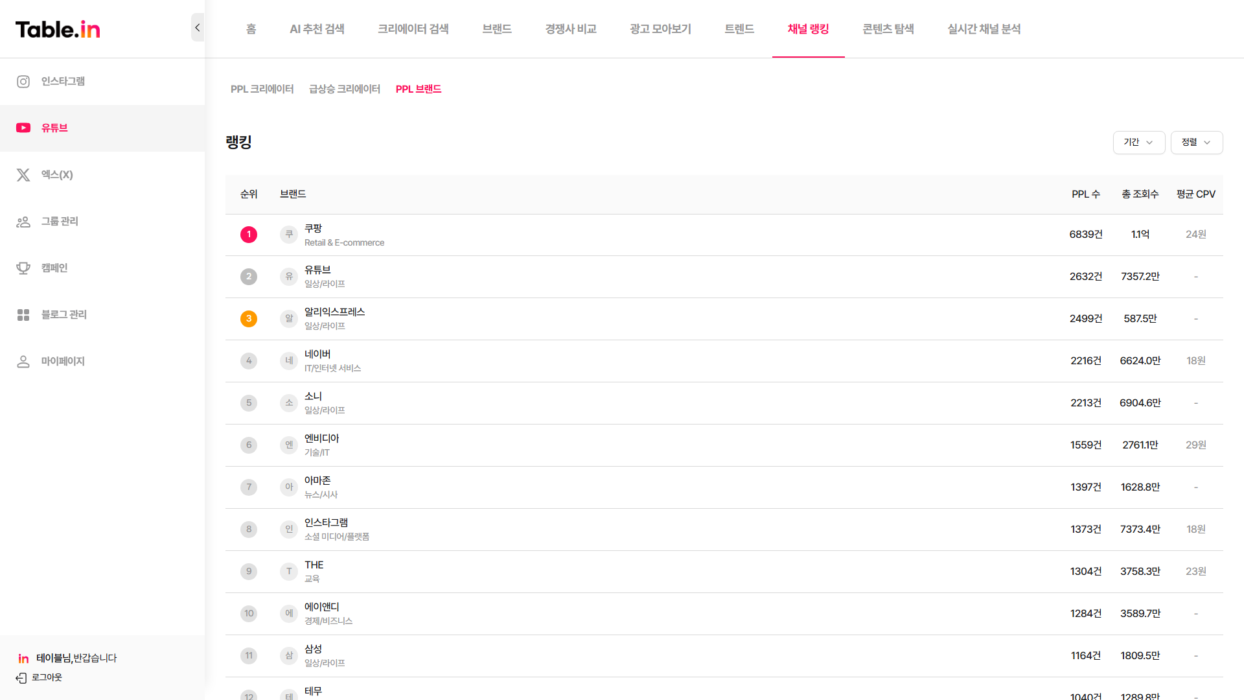
Task: Click the PPL 수 column header
Action: [x=1086, y=194]
